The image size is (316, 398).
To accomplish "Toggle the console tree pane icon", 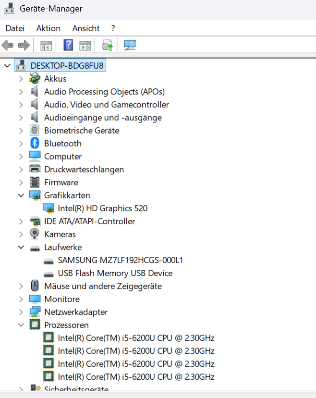I will (x=46, y=46).
